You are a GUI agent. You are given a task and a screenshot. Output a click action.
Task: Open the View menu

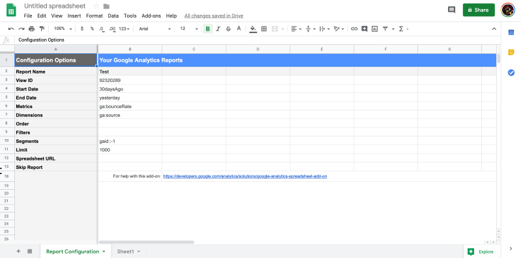[57, 16]
